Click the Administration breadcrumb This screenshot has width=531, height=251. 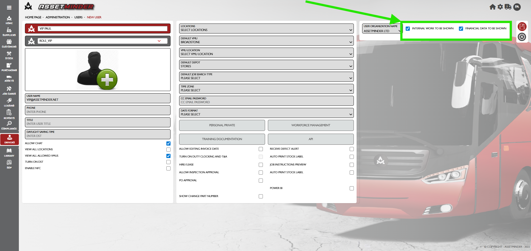coord(58,17)
